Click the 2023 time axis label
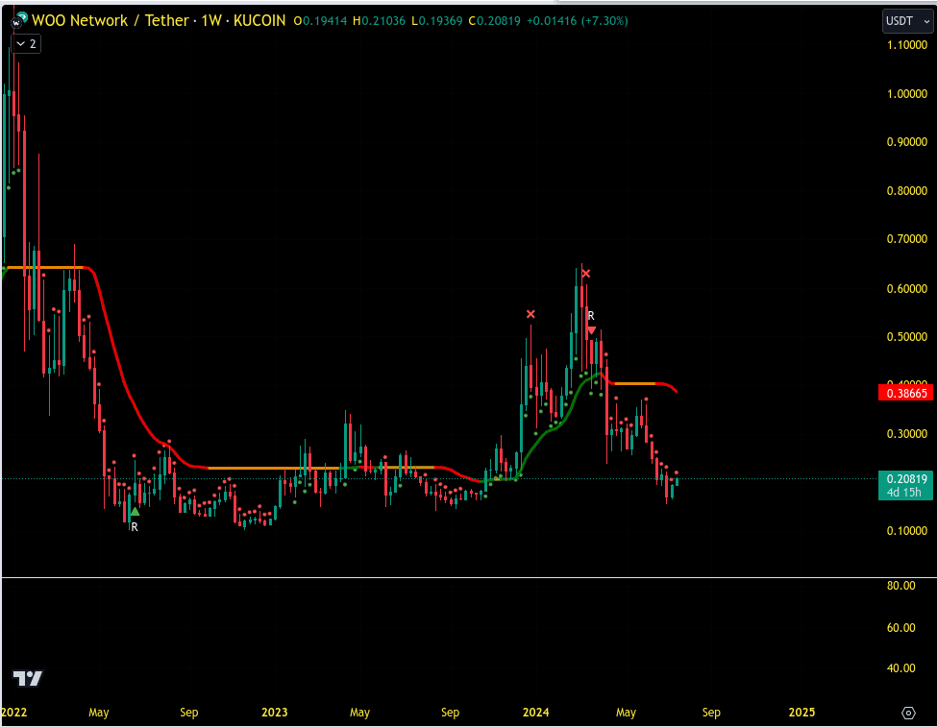Image resolution: width=937 pixels, height=727 pixels. coord(274,712)
